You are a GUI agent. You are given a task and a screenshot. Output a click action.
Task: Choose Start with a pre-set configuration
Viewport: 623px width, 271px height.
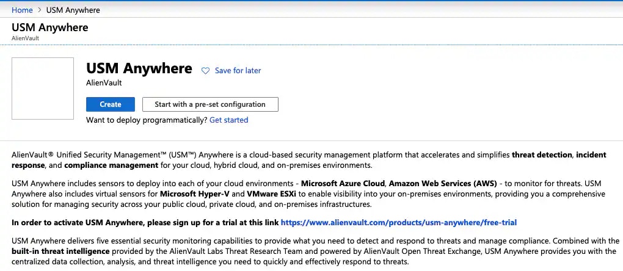coord(210,104)
